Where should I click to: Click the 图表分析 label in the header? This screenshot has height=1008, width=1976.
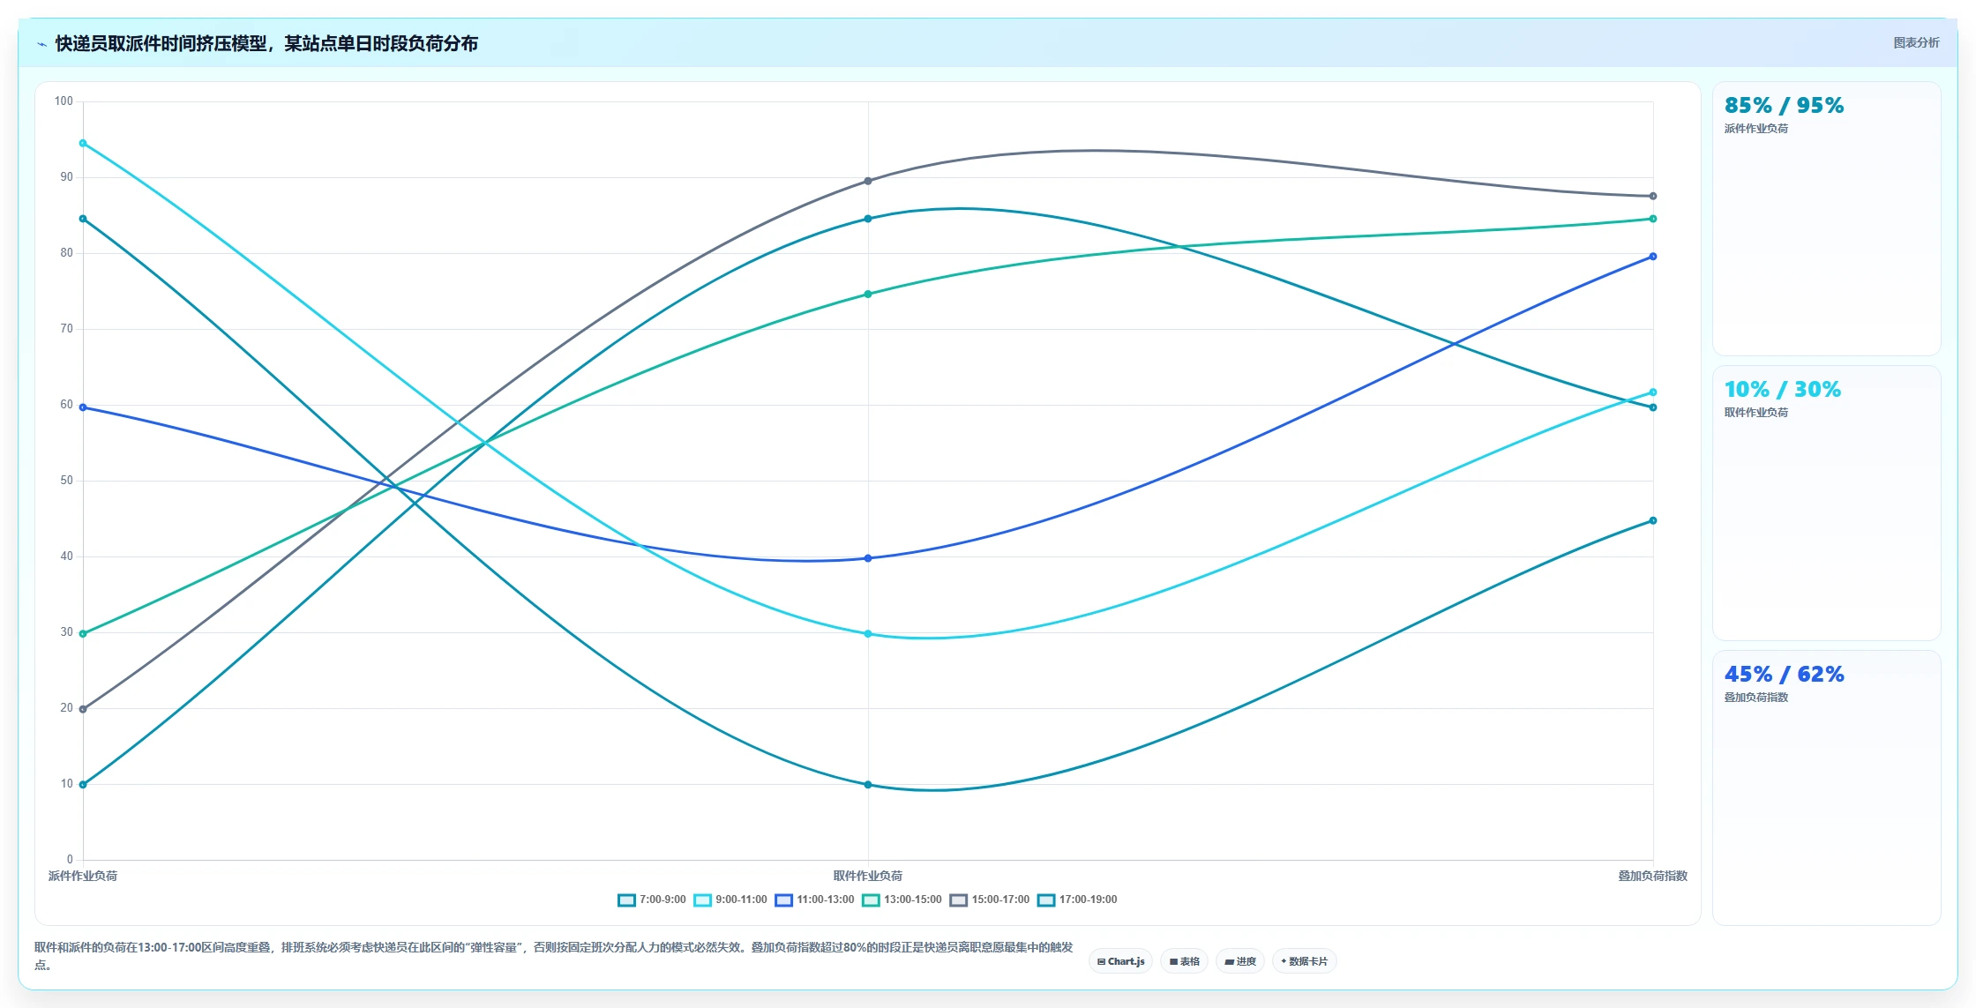pyautogui.click(x=1916, y=42)
